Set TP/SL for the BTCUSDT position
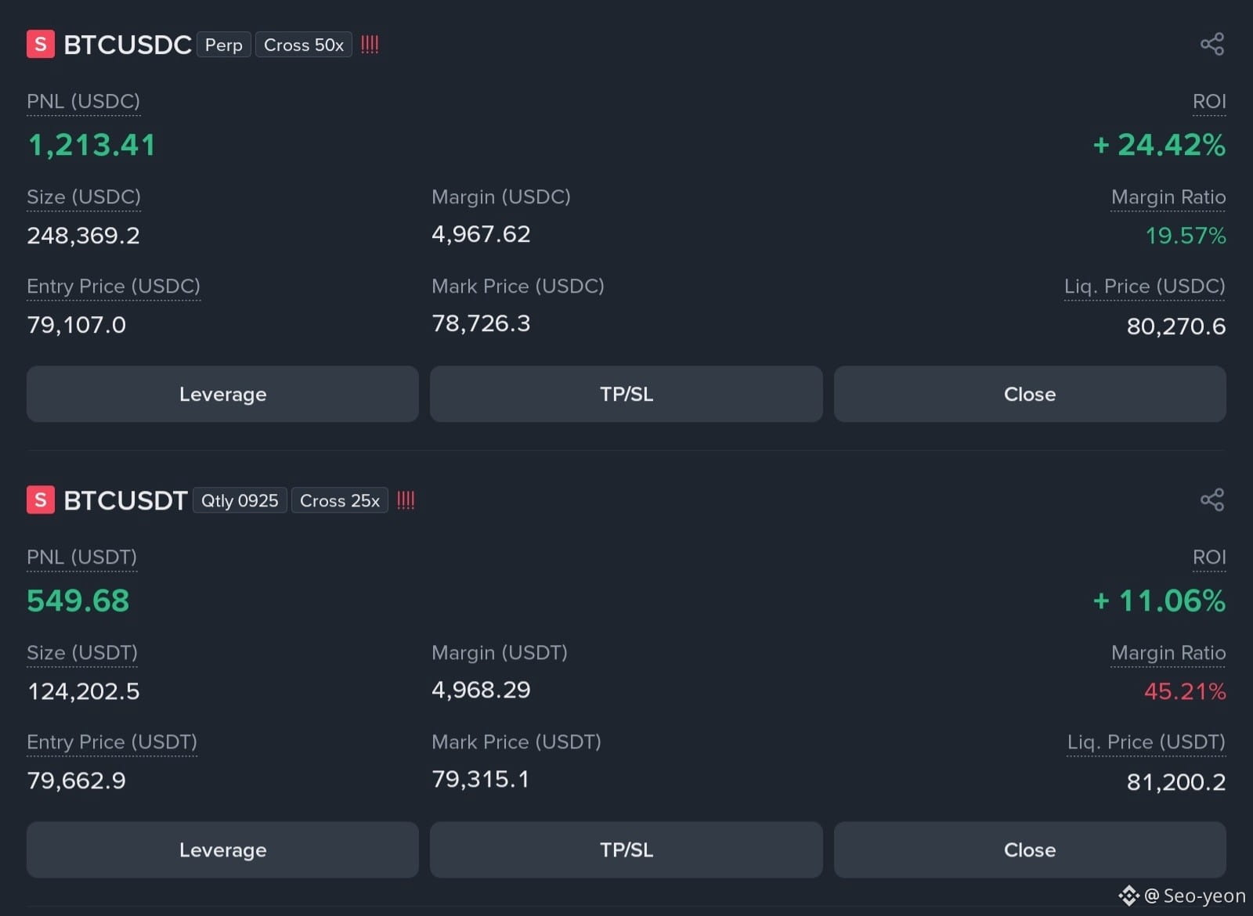Screen dimensions: 1253x916 [x=626, y=849]
